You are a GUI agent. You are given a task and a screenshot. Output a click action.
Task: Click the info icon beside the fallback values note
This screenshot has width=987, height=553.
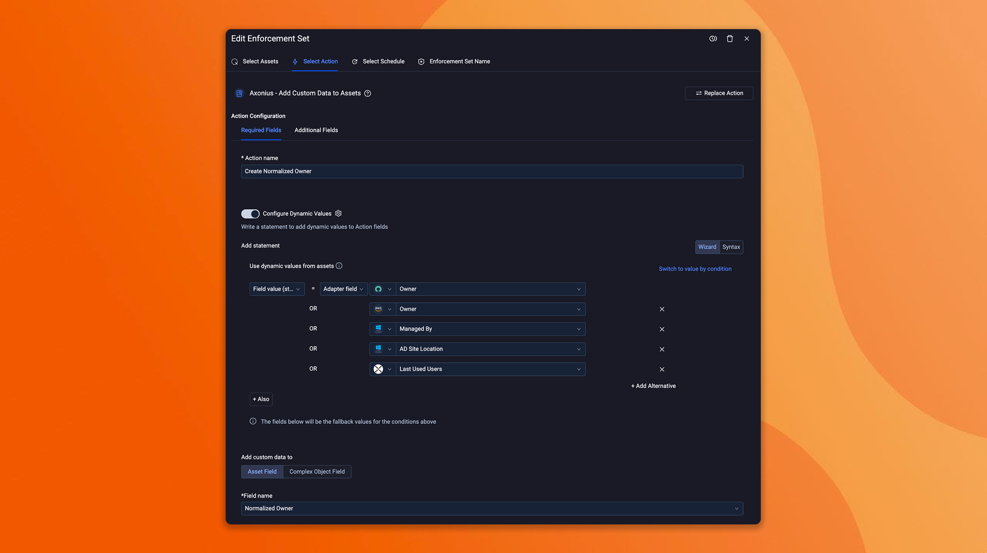coord(253,422)
